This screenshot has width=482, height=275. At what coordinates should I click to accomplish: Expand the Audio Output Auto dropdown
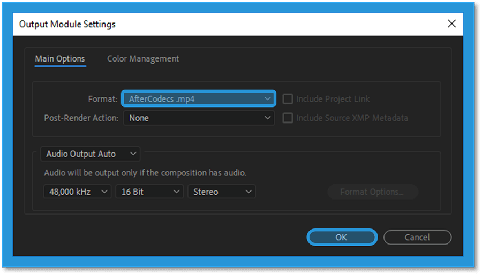[91, 154]
